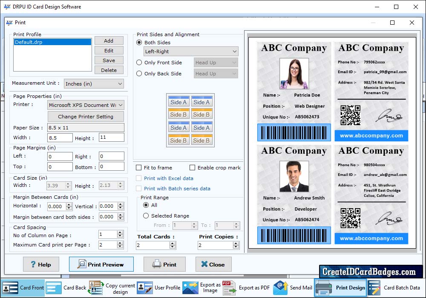
Task: Open the Card Front view icon
Action: [x=10, y=288]
